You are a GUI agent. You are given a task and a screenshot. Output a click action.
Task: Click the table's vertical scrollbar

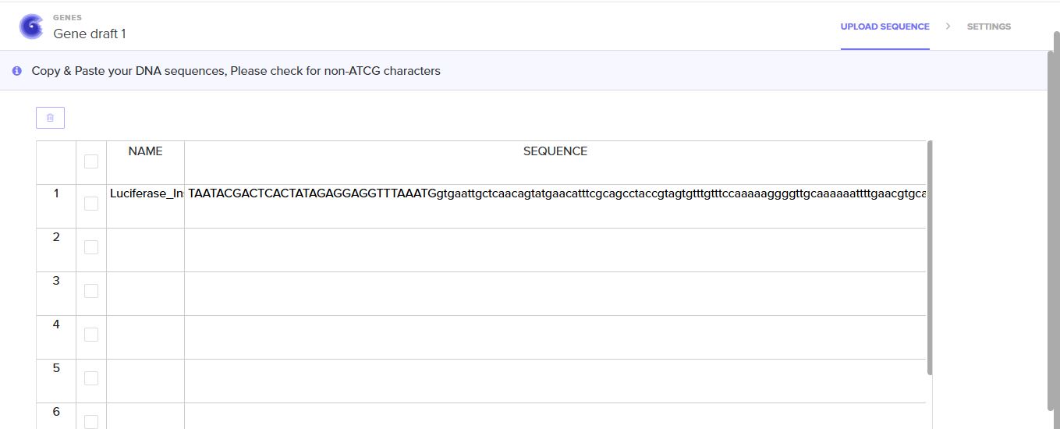pos(929,257)
